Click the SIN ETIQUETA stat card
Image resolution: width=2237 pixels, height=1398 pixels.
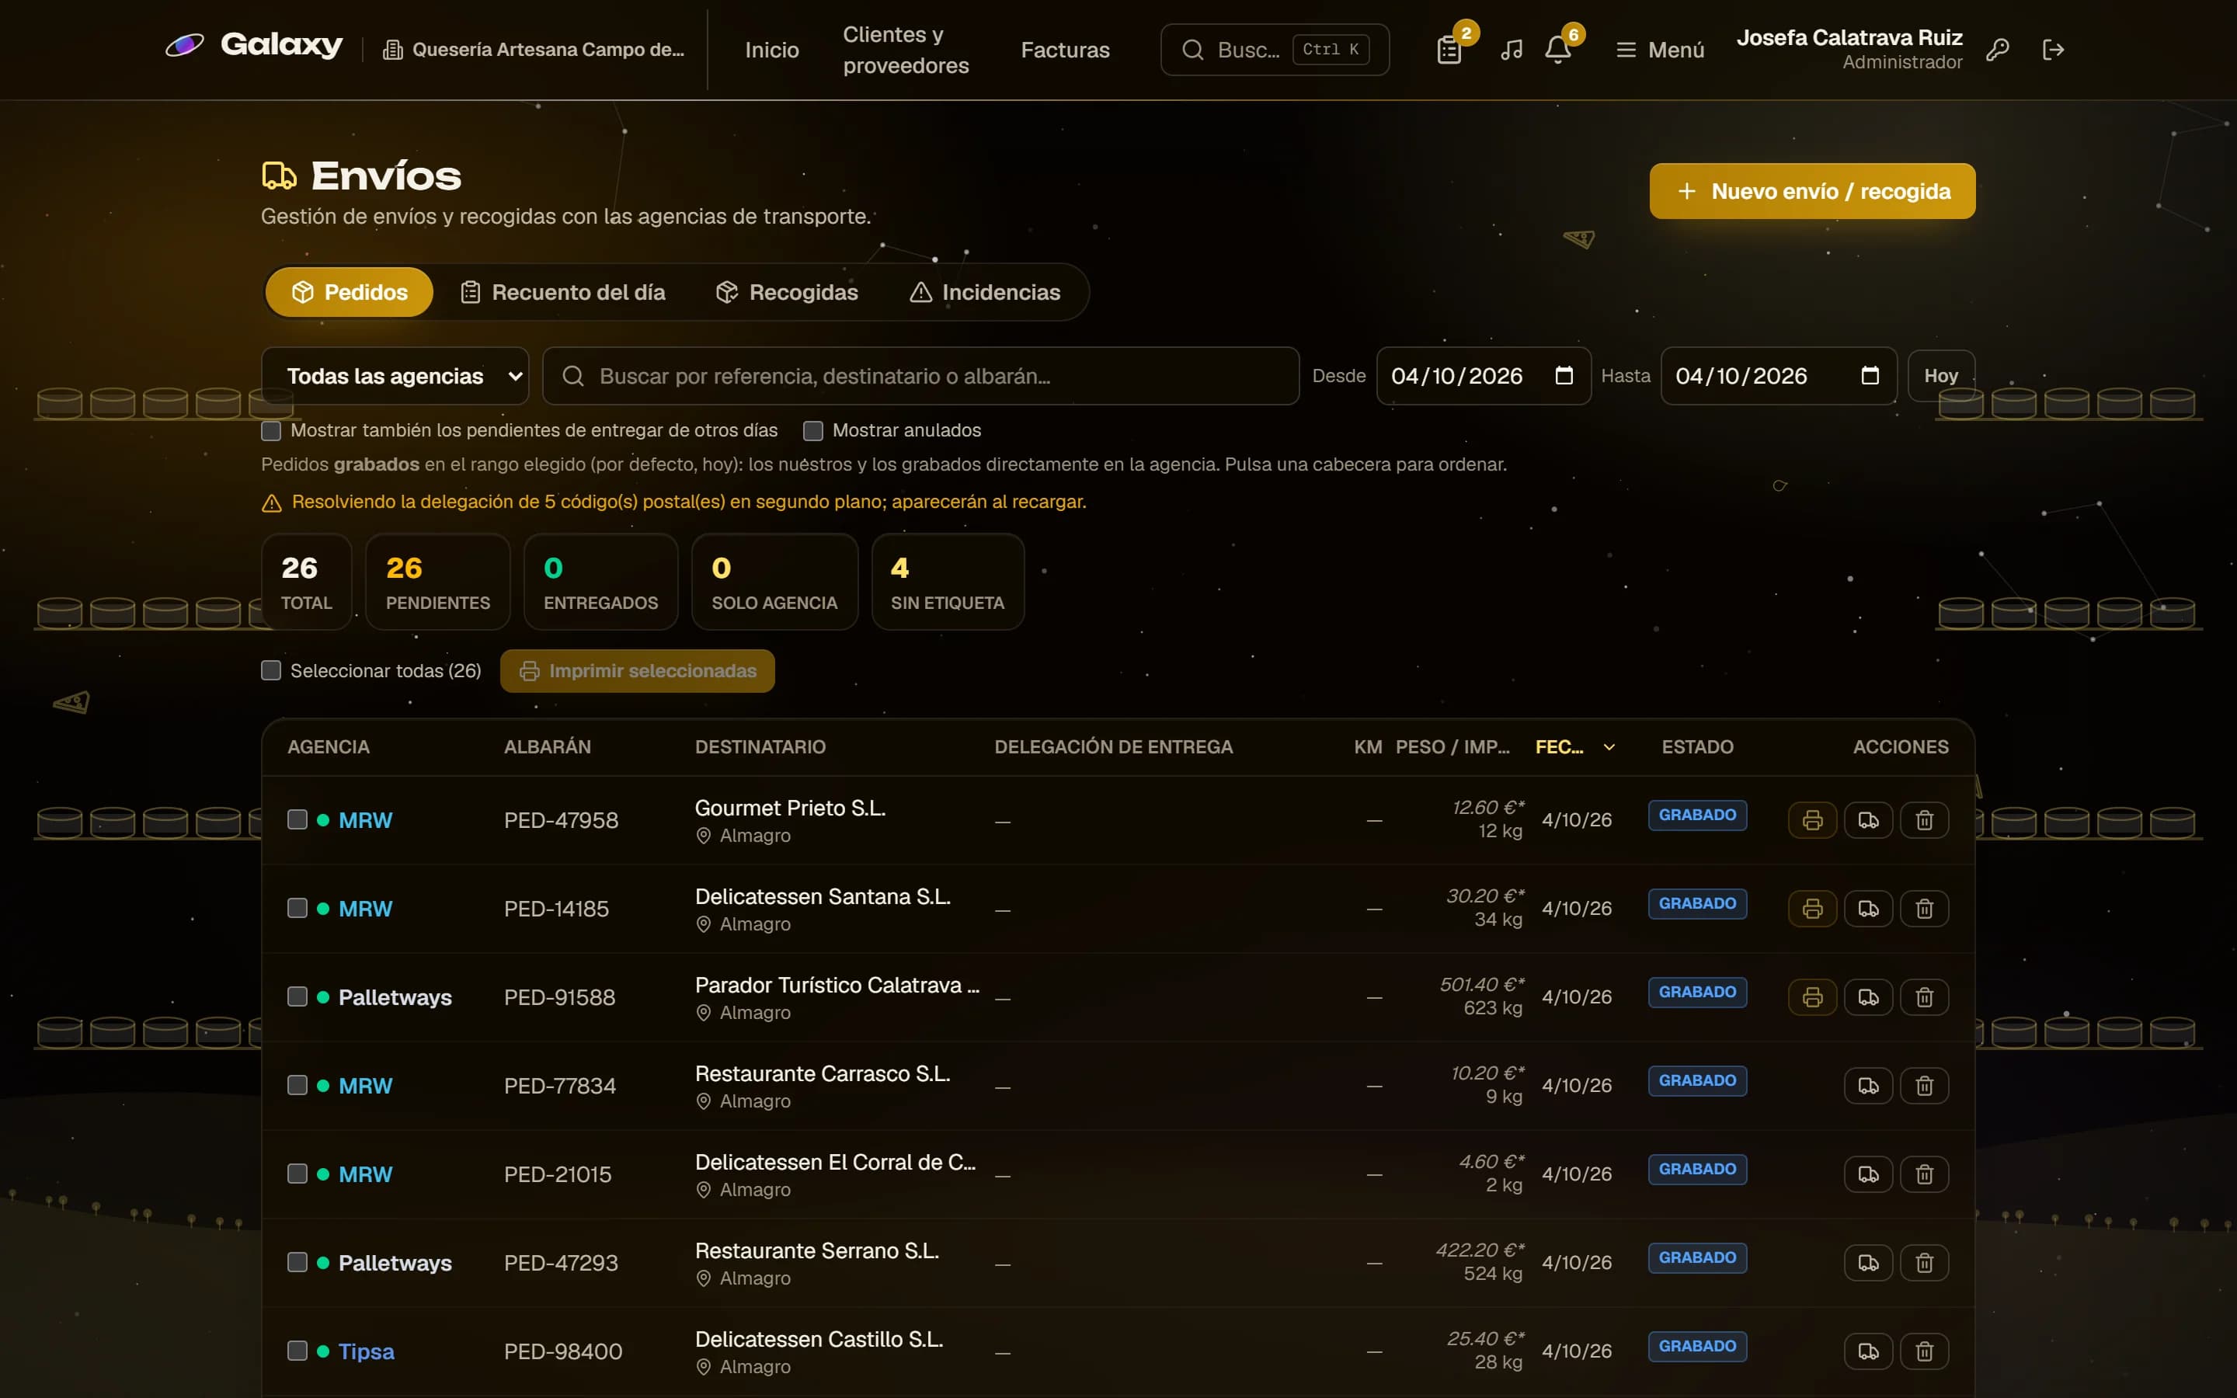click(948, 582)
